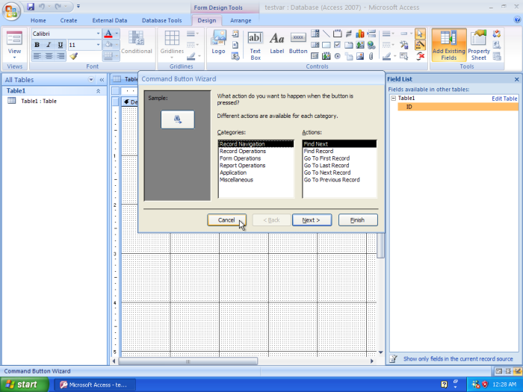Select the Insert Hyperlink control

pyautogui.click(x=371, y=45)
